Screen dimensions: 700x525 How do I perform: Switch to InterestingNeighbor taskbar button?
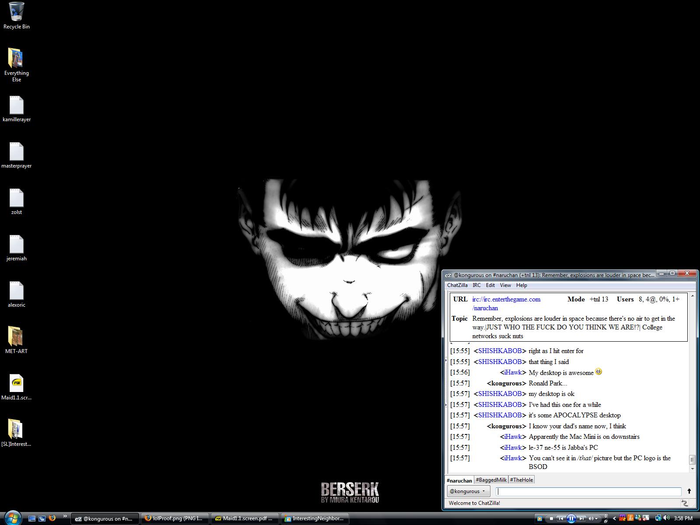click(315, 518)
